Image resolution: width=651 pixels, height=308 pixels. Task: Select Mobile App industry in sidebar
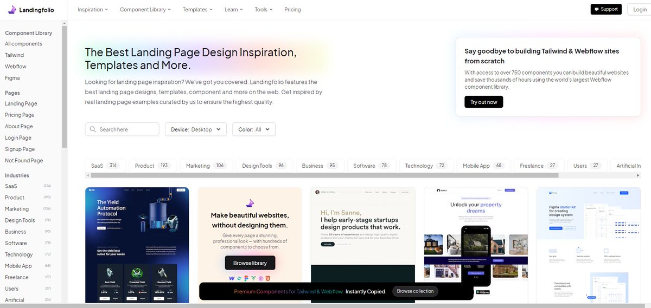coord(28,266)
